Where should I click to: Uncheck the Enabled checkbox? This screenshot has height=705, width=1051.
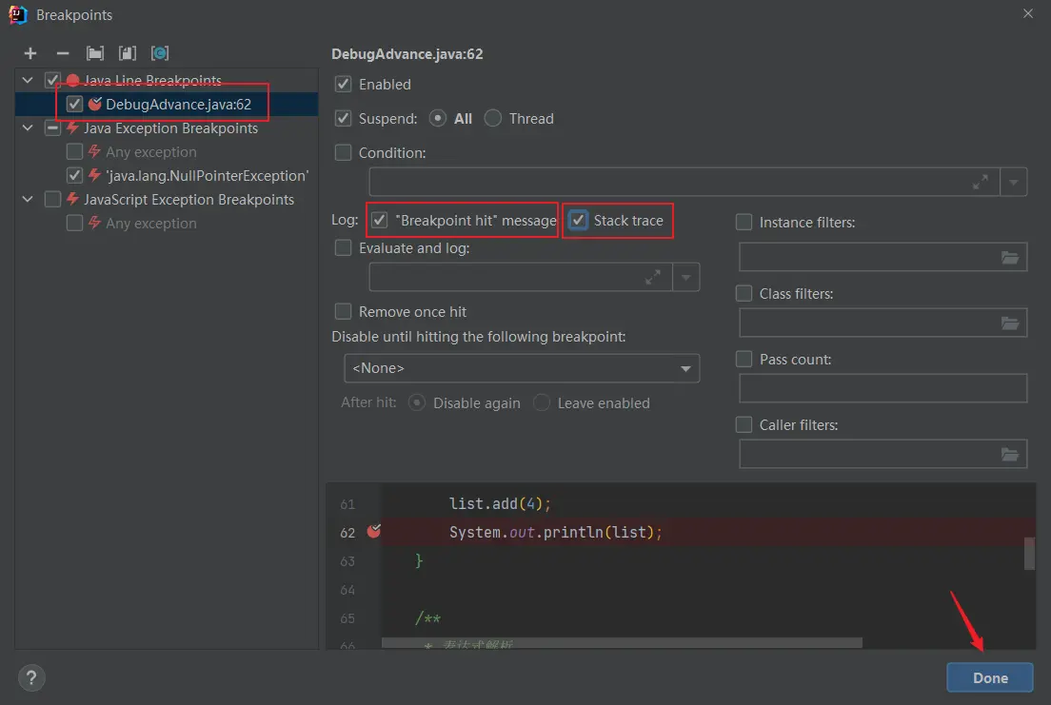[x=343, y=84]
